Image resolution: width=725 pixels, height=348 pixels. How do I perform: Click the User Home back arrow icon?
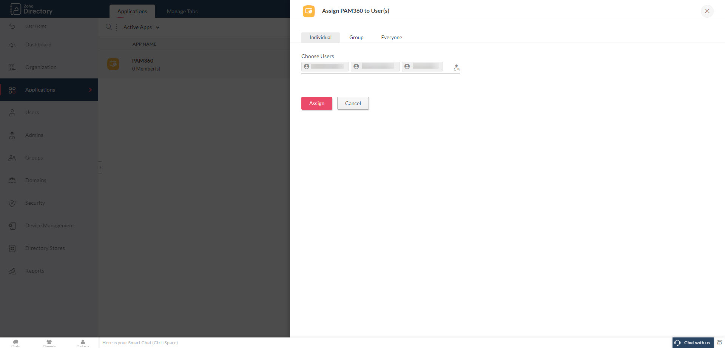pos(12,26)
